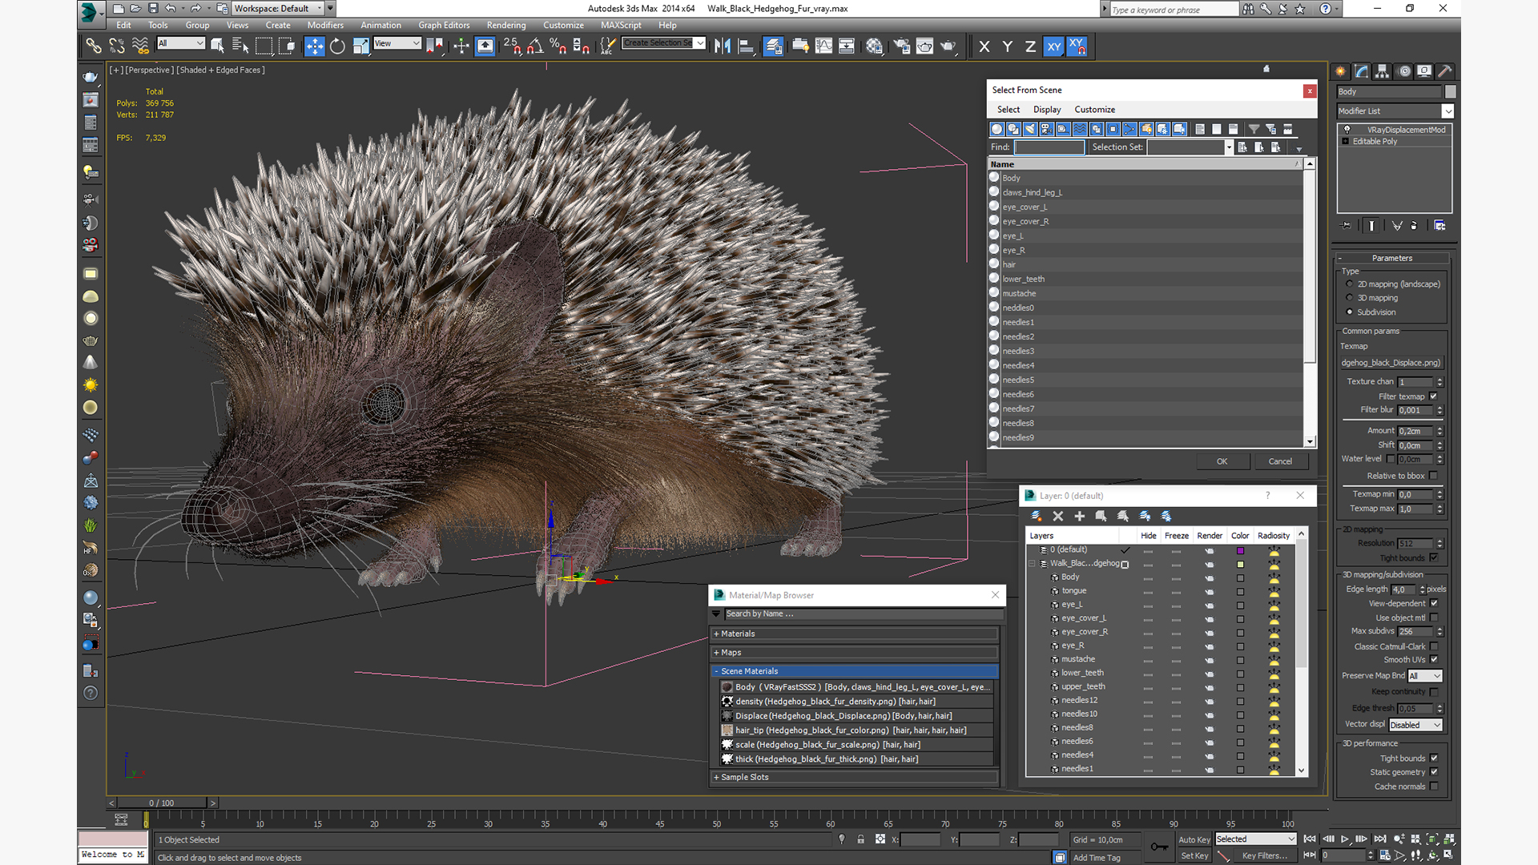Open the Graph Editors menu
Viewport: 1538px width, 865px height.
click(x=444, y=25)
